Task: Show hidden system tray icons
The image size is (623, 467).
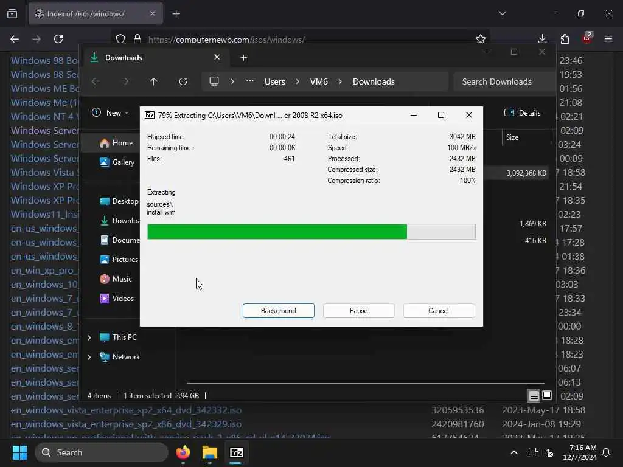Action: pos(513,452)
